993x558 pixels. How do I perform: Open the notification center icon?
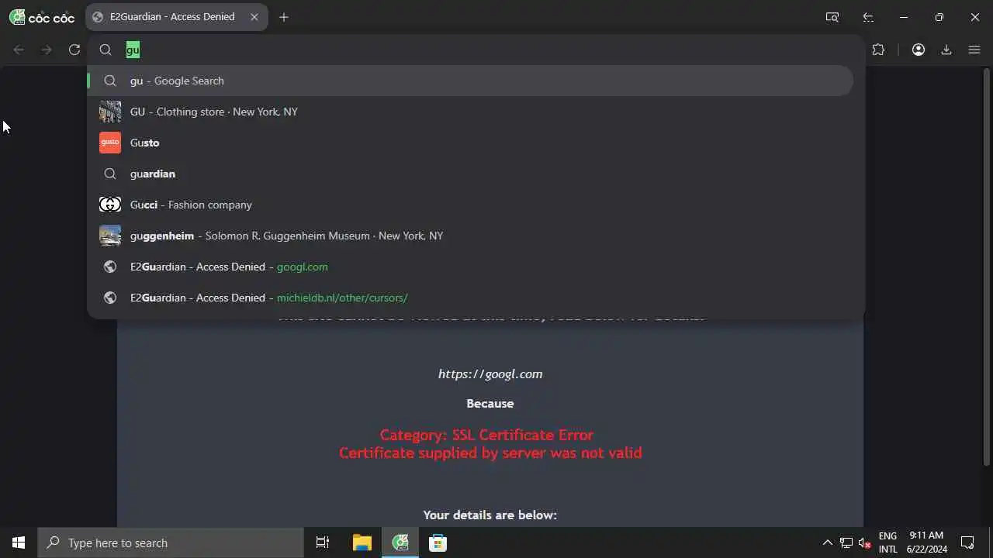(x=967, y=542)
